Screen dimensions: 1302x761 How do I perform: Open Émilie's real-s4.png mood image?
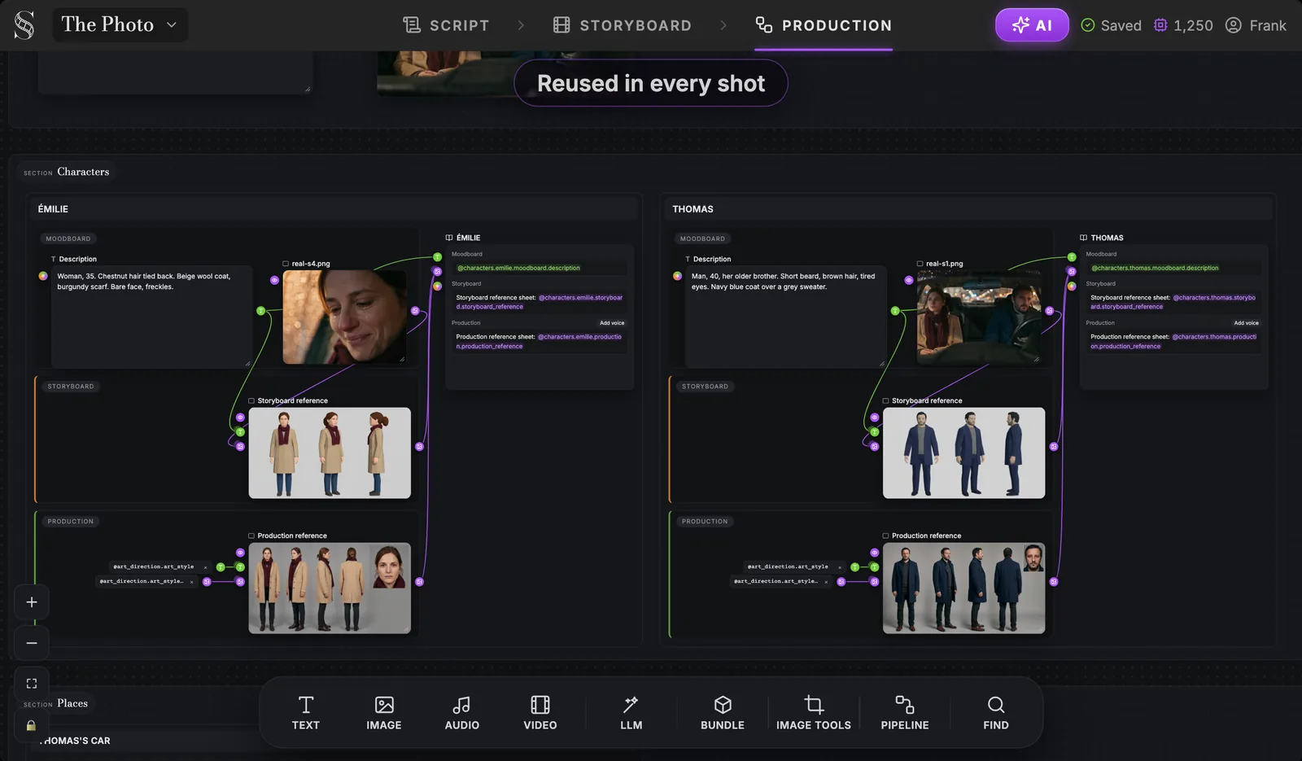click(x=344, y=317)
